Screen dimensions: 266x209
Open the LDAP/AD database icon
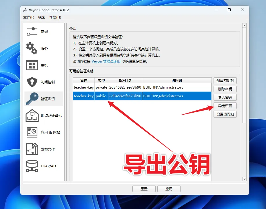coord(32,166)
